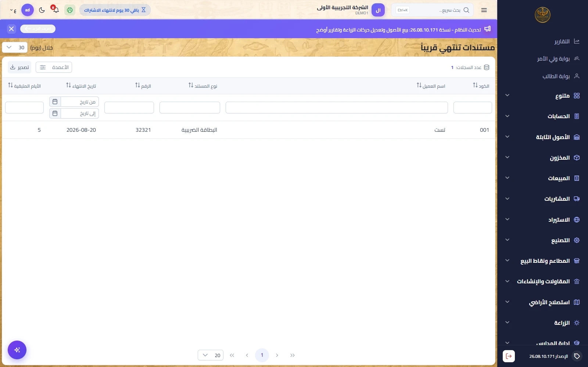This screenshot has height=367, width=588.
Task: Sort by 'تاريخ الانتهاء' column
Action: [x=81, y=86]
